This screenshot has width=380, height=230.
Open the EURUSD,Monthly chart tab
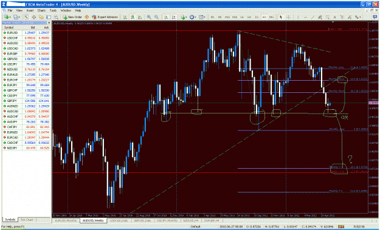coord(66,220)
